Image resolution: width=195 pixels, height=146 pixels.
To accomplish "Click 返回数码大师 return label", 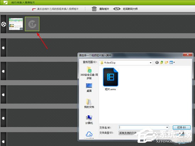I will point(130,9).
